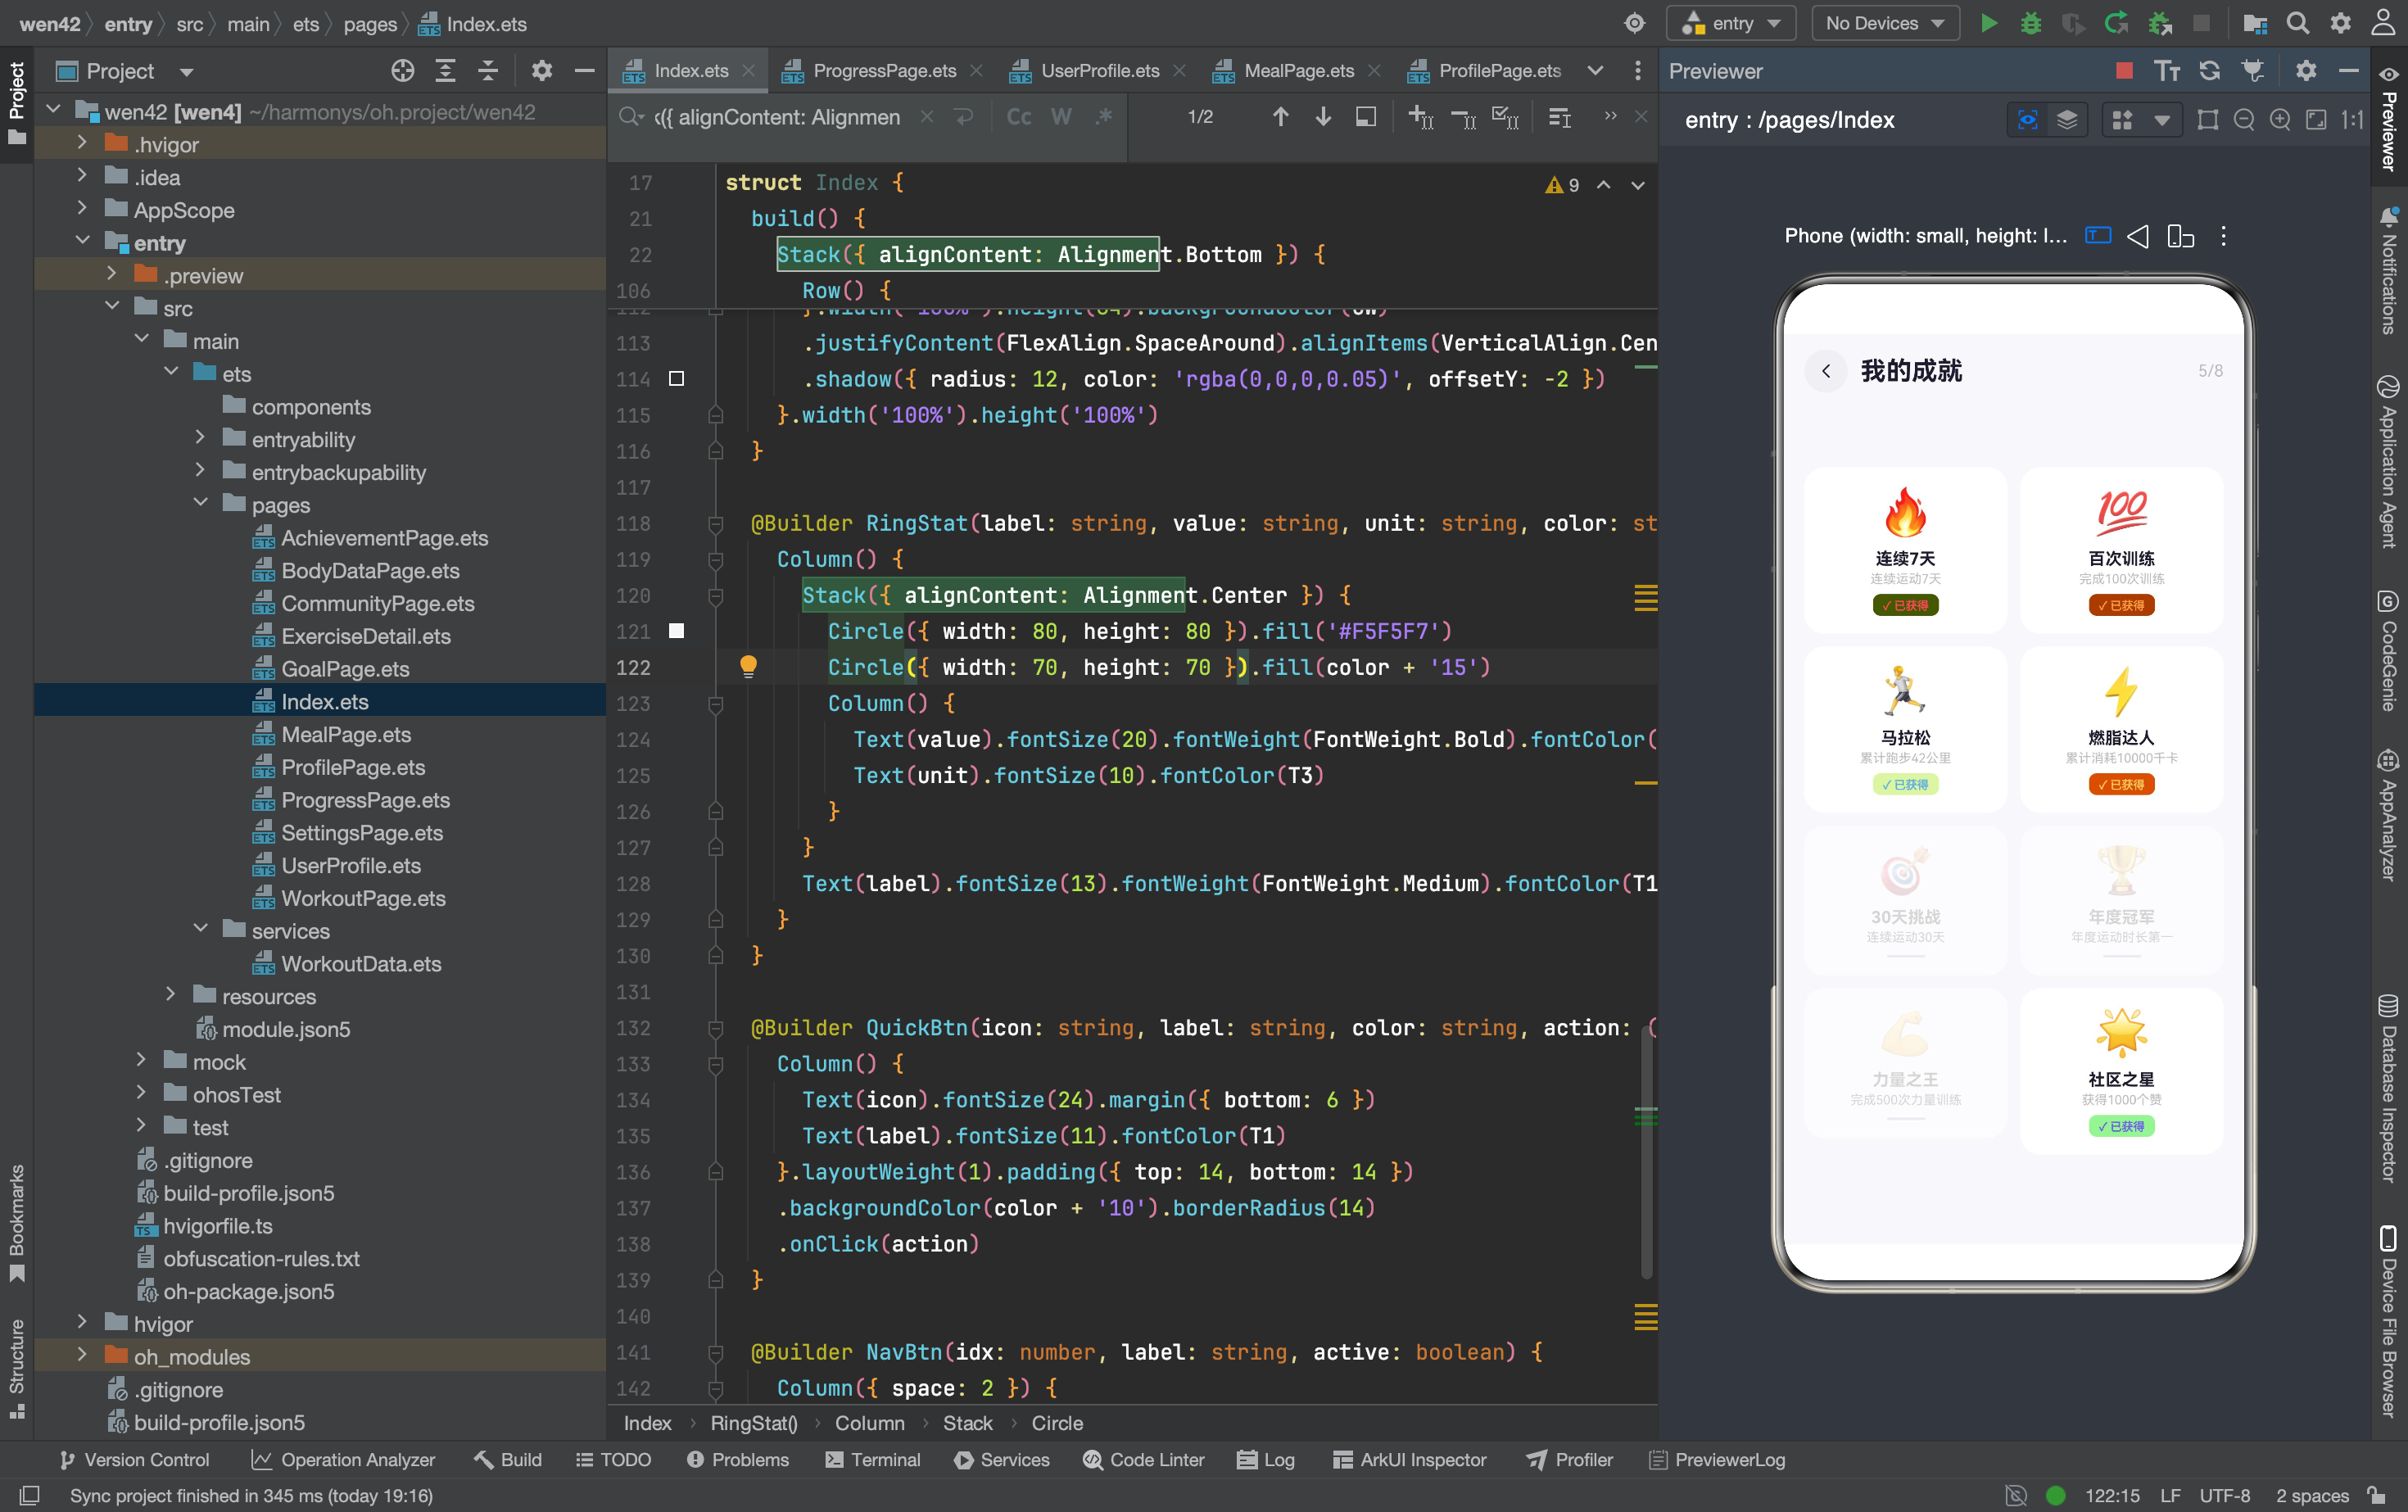2408x1512 pixels.
Task: Open the Inspector toggle in Previewer
Action: pyautogui.click(x=2027, y=120)
